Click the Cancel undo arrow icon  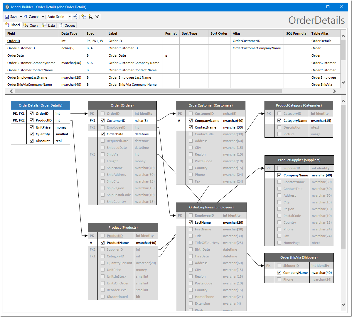click(26, 17)
